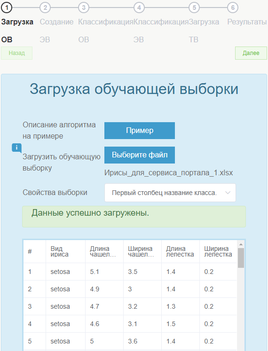Click cell 5.1 in row 1
Image resolution: width=268 pixels, height=351 pixels.
[x=104, y=272]
